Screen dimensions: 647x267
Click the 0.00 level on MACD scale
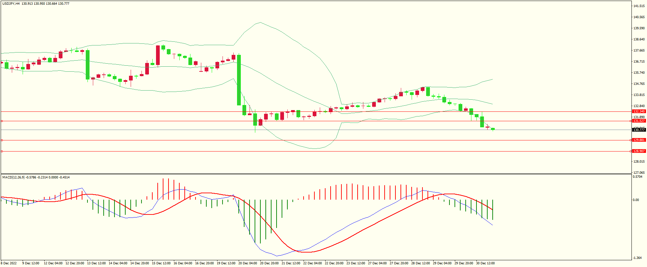pos(636,200)
